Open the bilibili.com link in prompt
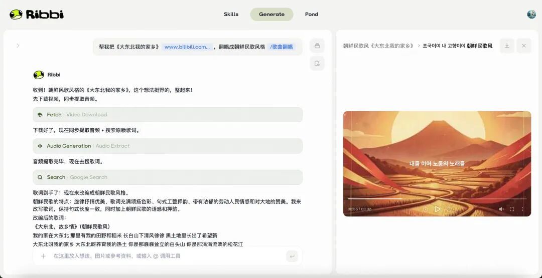This screenshot has width=542, height=278. tap(187, 47)
